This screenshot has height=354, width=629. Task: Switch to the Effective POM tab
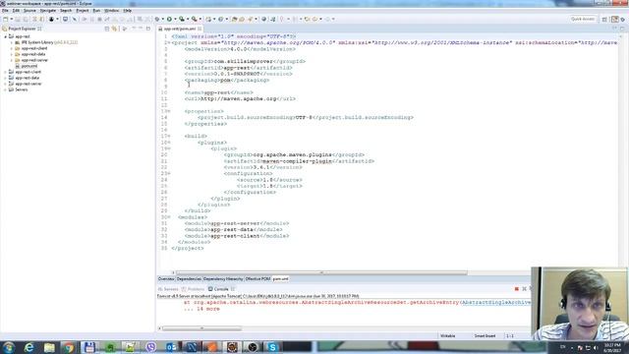point(257,279)
